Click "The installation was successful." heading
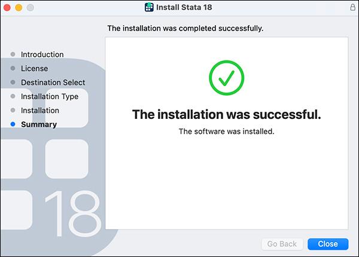 click(x=226, y=114)
